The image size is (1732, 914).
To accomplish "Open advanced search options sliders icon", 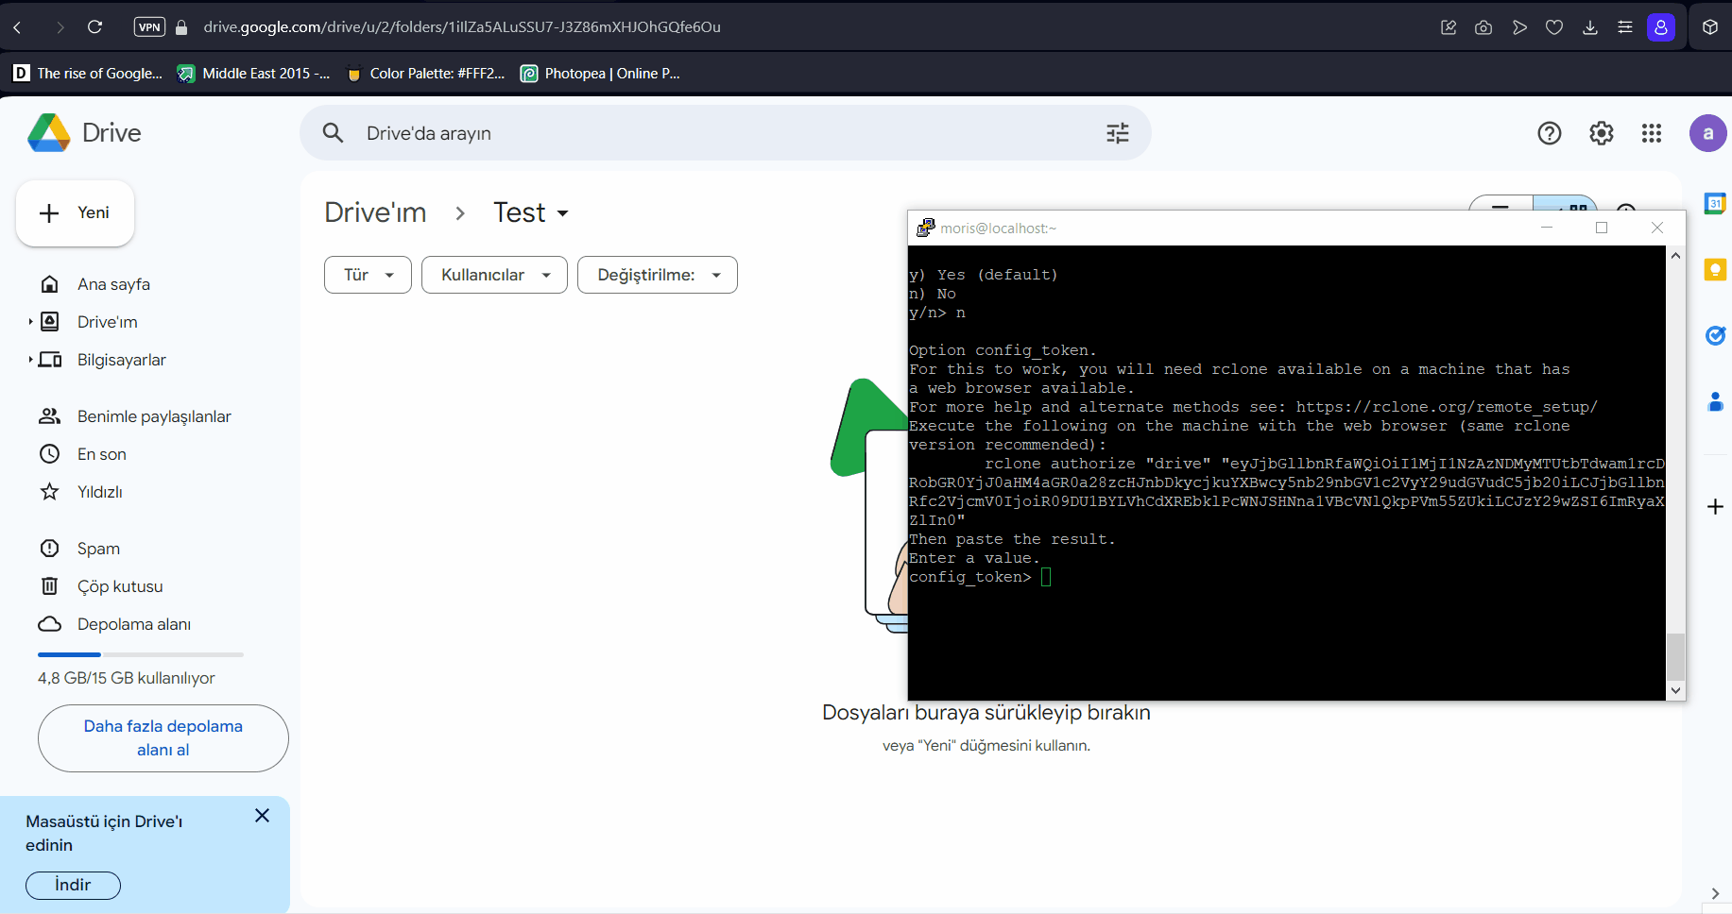I will point(1118,133).
